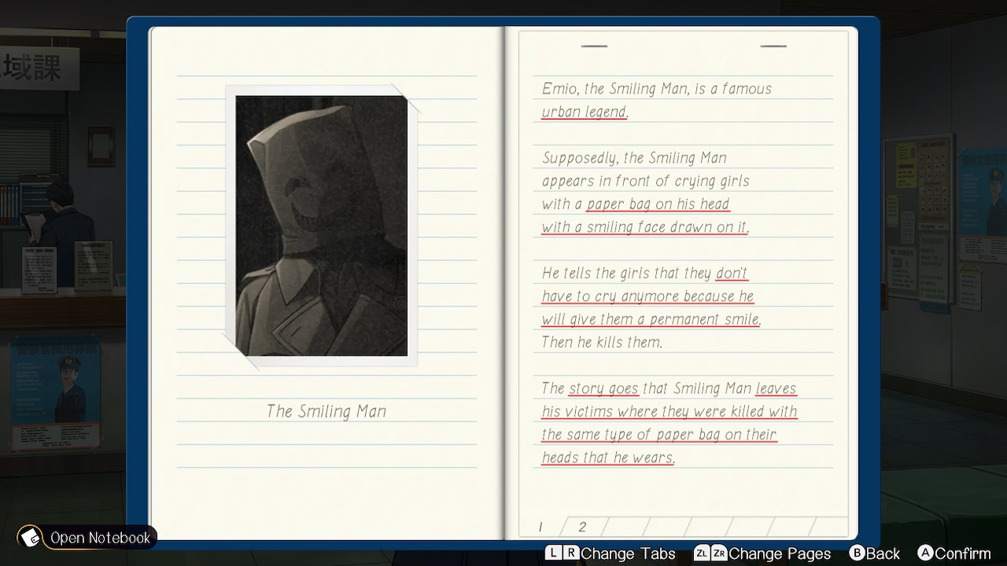
Task: Click The Smiling Man caption
Action: click(326, 411)
